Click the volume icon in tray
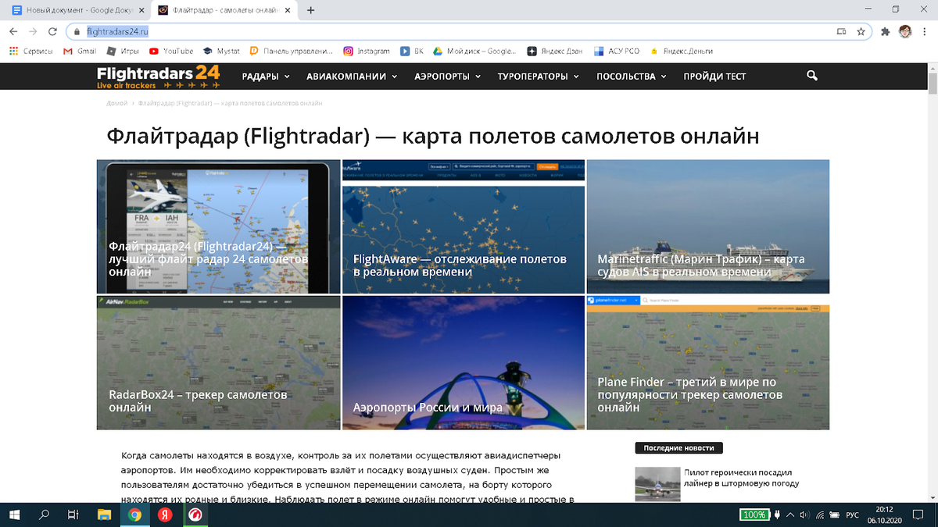 coord(805,515)
